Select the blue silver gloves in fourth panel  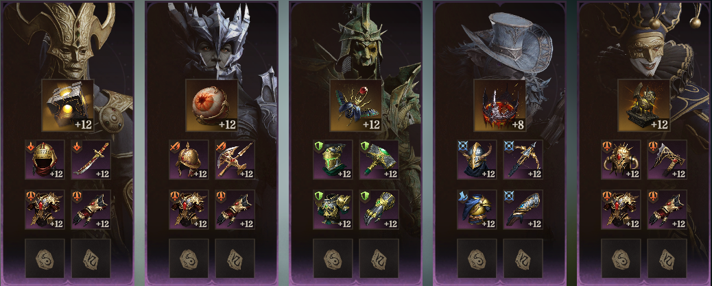pyautogui.click(x=523, y=209)
